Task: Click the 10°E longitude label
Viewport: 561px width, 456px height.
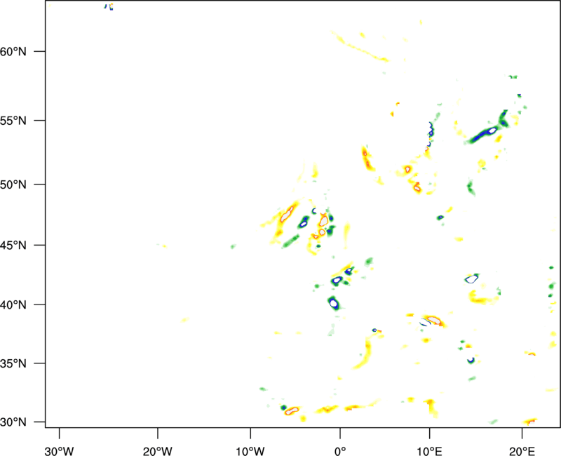Action: click(429, 451)
